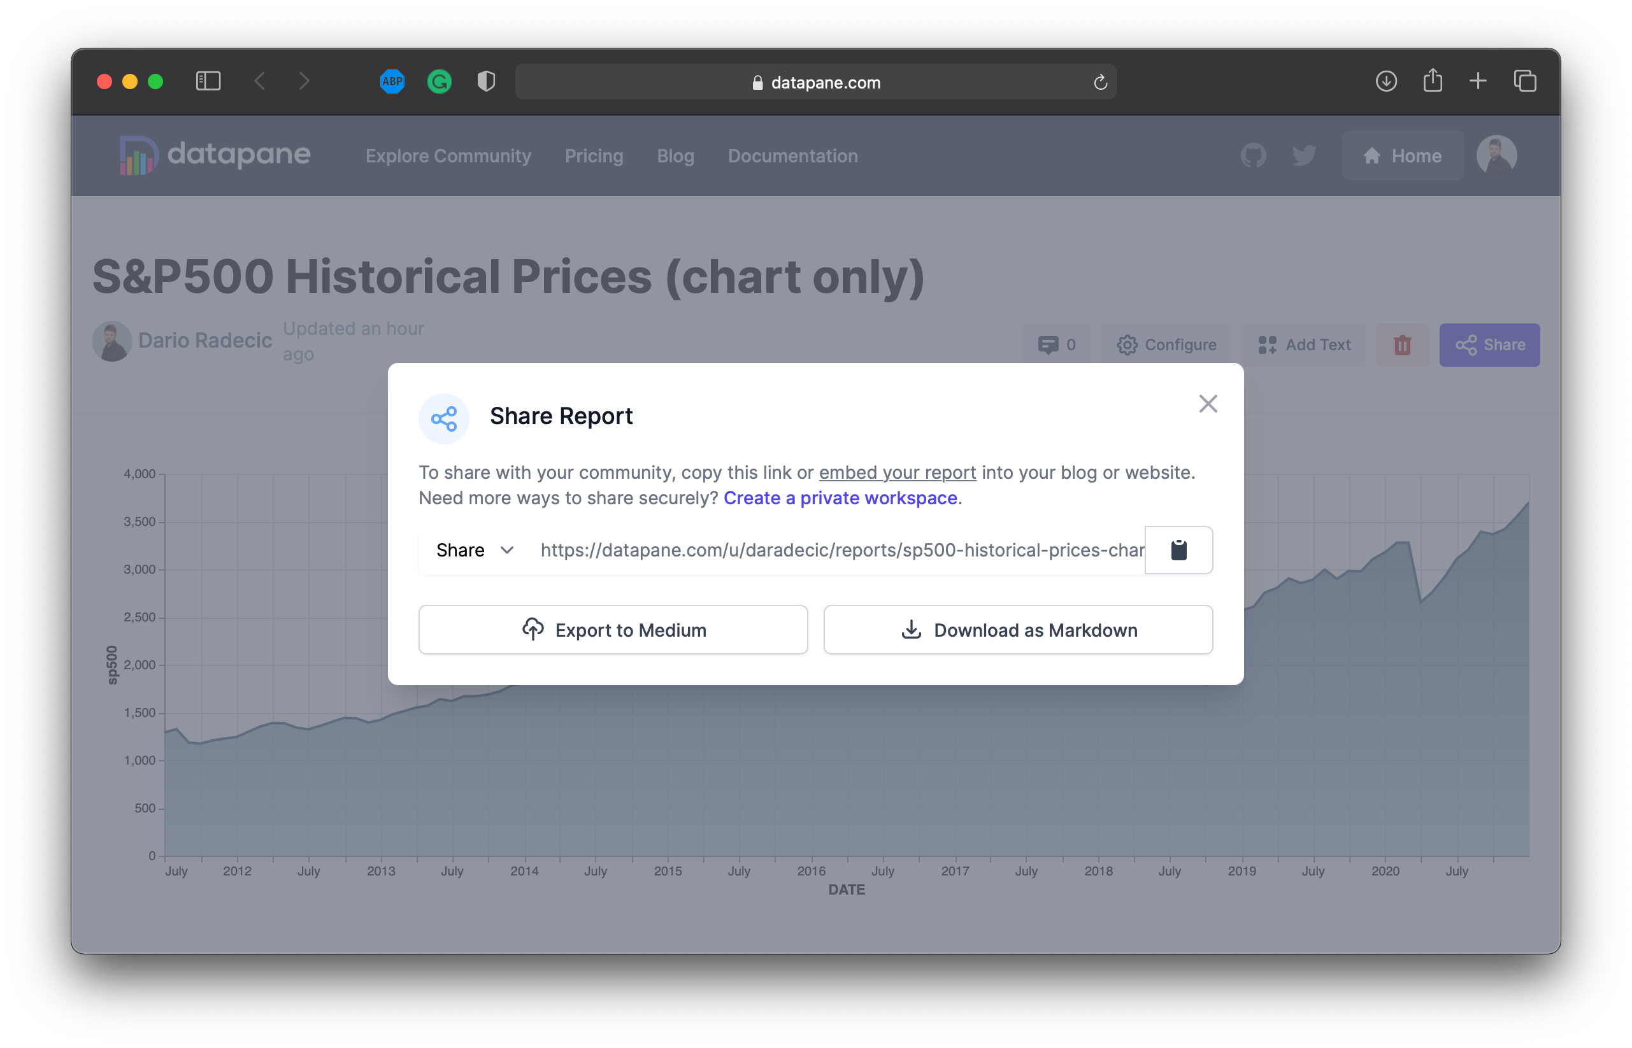The width and height of the screenshot is (1632, 1048).
Task: Open AdBlock Plus extension icon
Action: pos(392,81)
